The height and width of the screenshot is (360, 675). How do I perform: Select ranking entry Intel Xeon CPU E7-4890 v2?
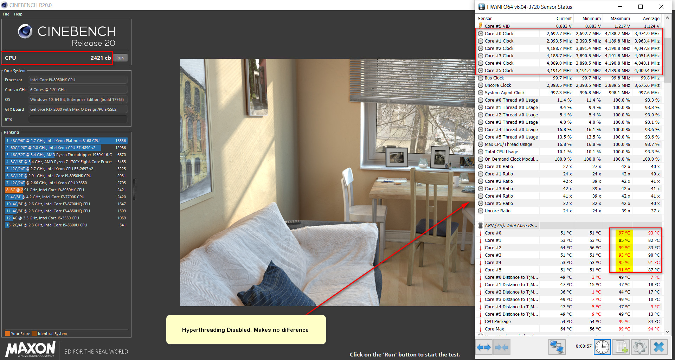(66, 148)
